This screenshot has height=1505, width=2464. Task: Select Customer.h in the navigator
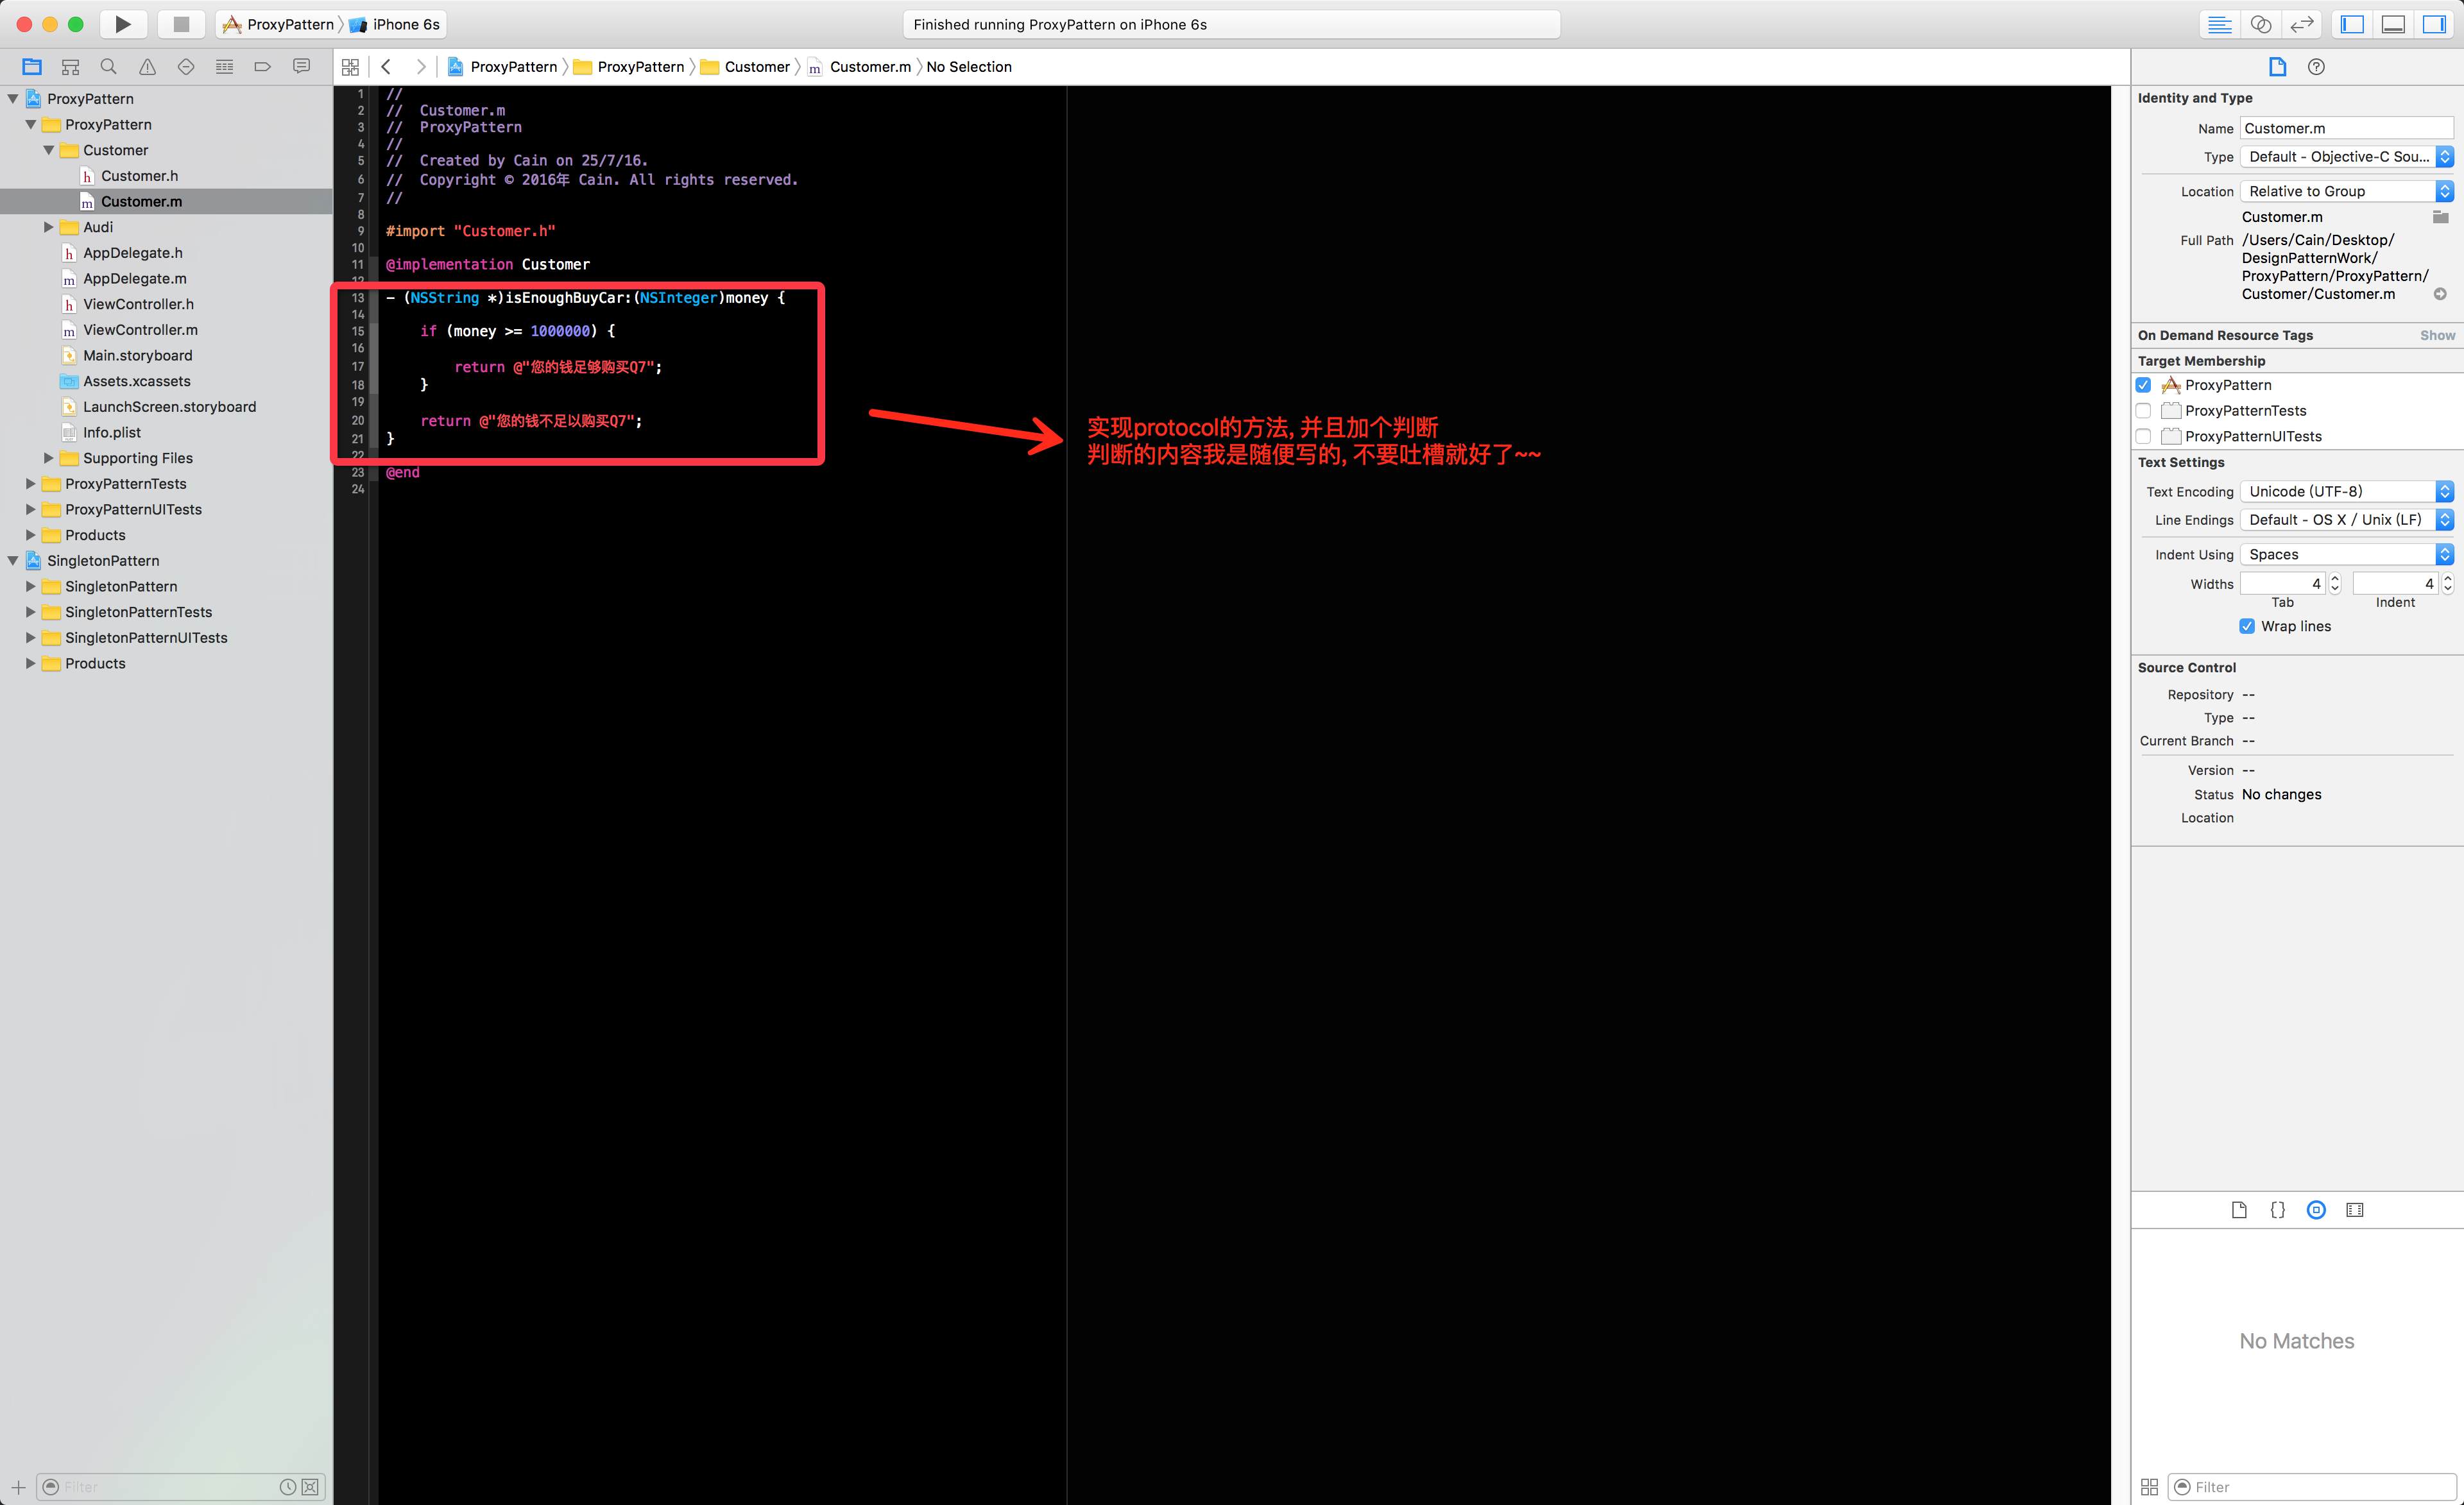point(139,176)
